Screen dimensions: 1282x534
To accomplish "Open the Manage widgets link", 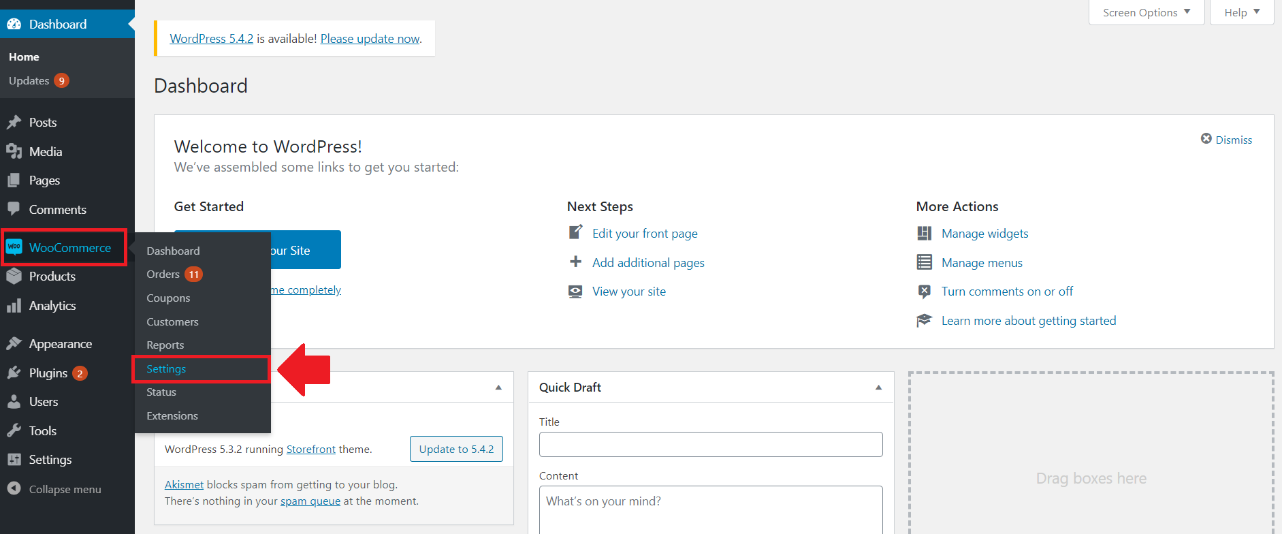I will (984, 234).
